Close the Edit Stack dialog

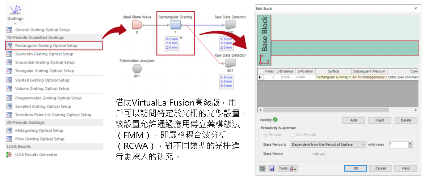click(416, 9)
